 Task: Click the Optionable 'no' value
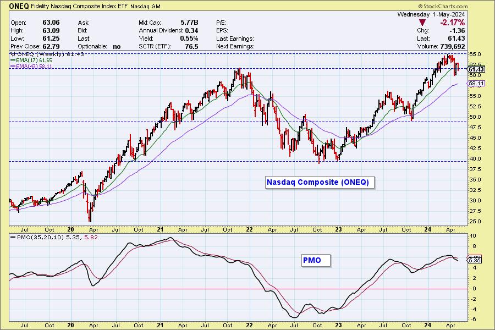click(117, 46)
